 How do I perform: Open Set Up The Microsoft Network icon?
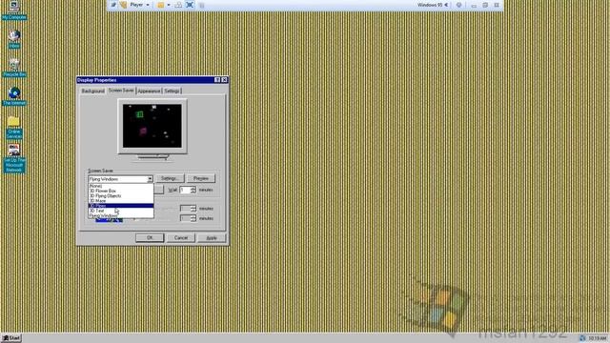(14, 158)
